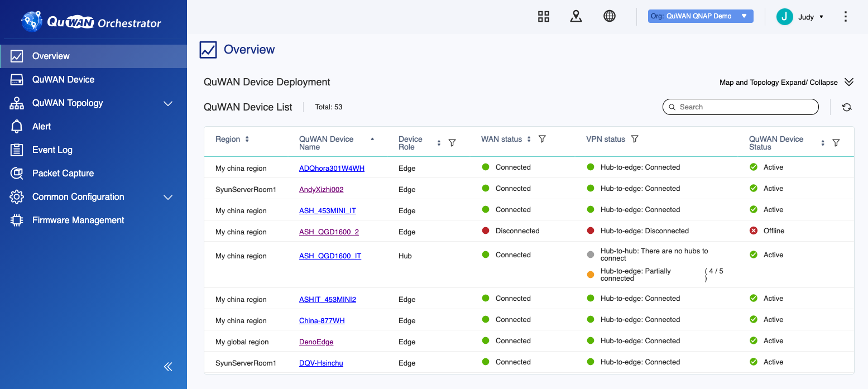Open the DenoEdge device link

(316, 342)
